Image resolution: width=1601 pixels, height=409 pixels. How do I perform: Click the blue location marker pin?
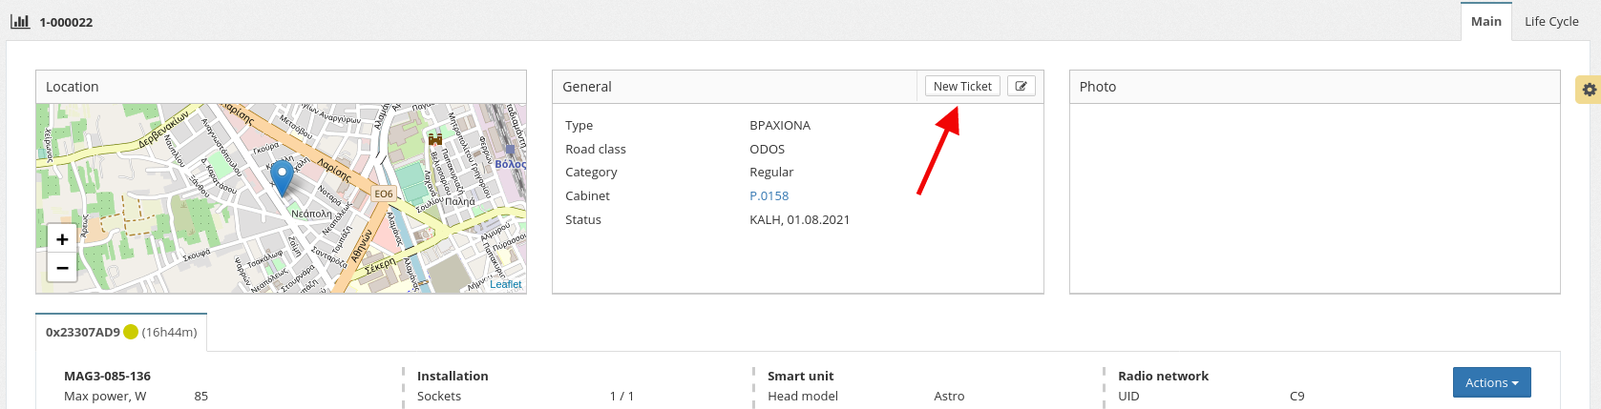[x=282, y=175]
